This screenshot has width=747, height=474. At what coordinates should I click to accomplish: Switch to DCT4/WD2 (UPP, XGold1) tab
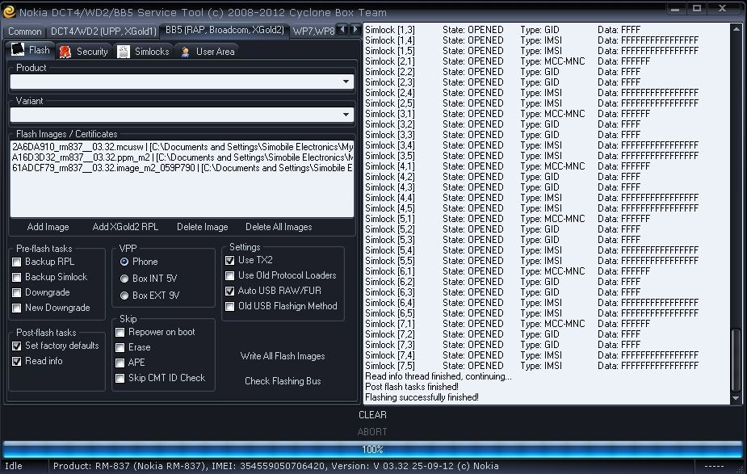point(103,31)
